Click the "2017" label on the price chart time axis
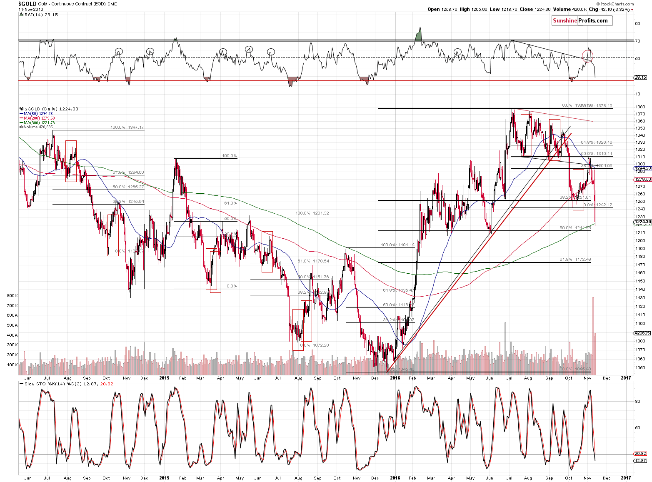 pyautogui.click(x=626, y=378)
